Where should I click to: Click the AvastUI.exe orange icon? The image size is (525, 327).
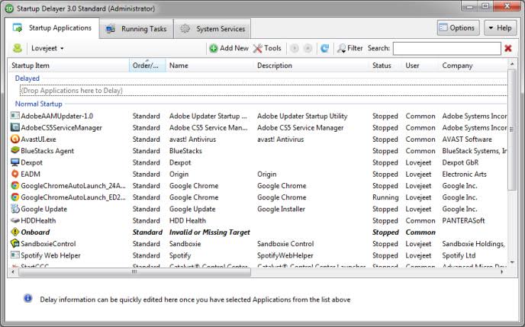[15, 139]
